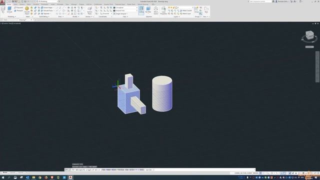Select the Move Gizmo tool

[155, 10]
